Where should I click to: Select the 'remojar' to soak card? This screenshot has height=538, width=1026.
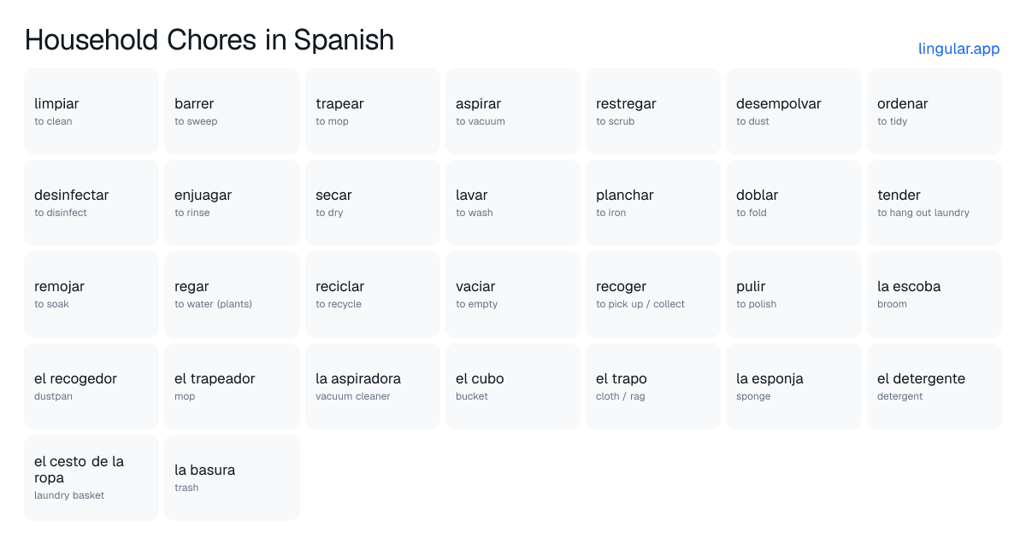[x=91, y=295]
